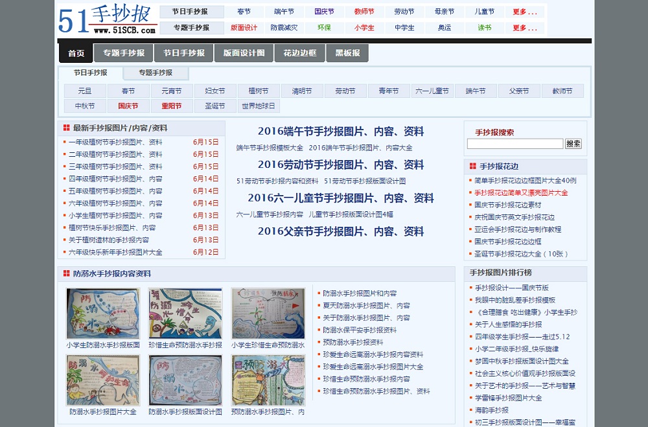This screenshot has height=427, width=648.
Task: Open 珍惜生命预防溺水手抄报 thumbnail image
Action: [x=185, y=314]
